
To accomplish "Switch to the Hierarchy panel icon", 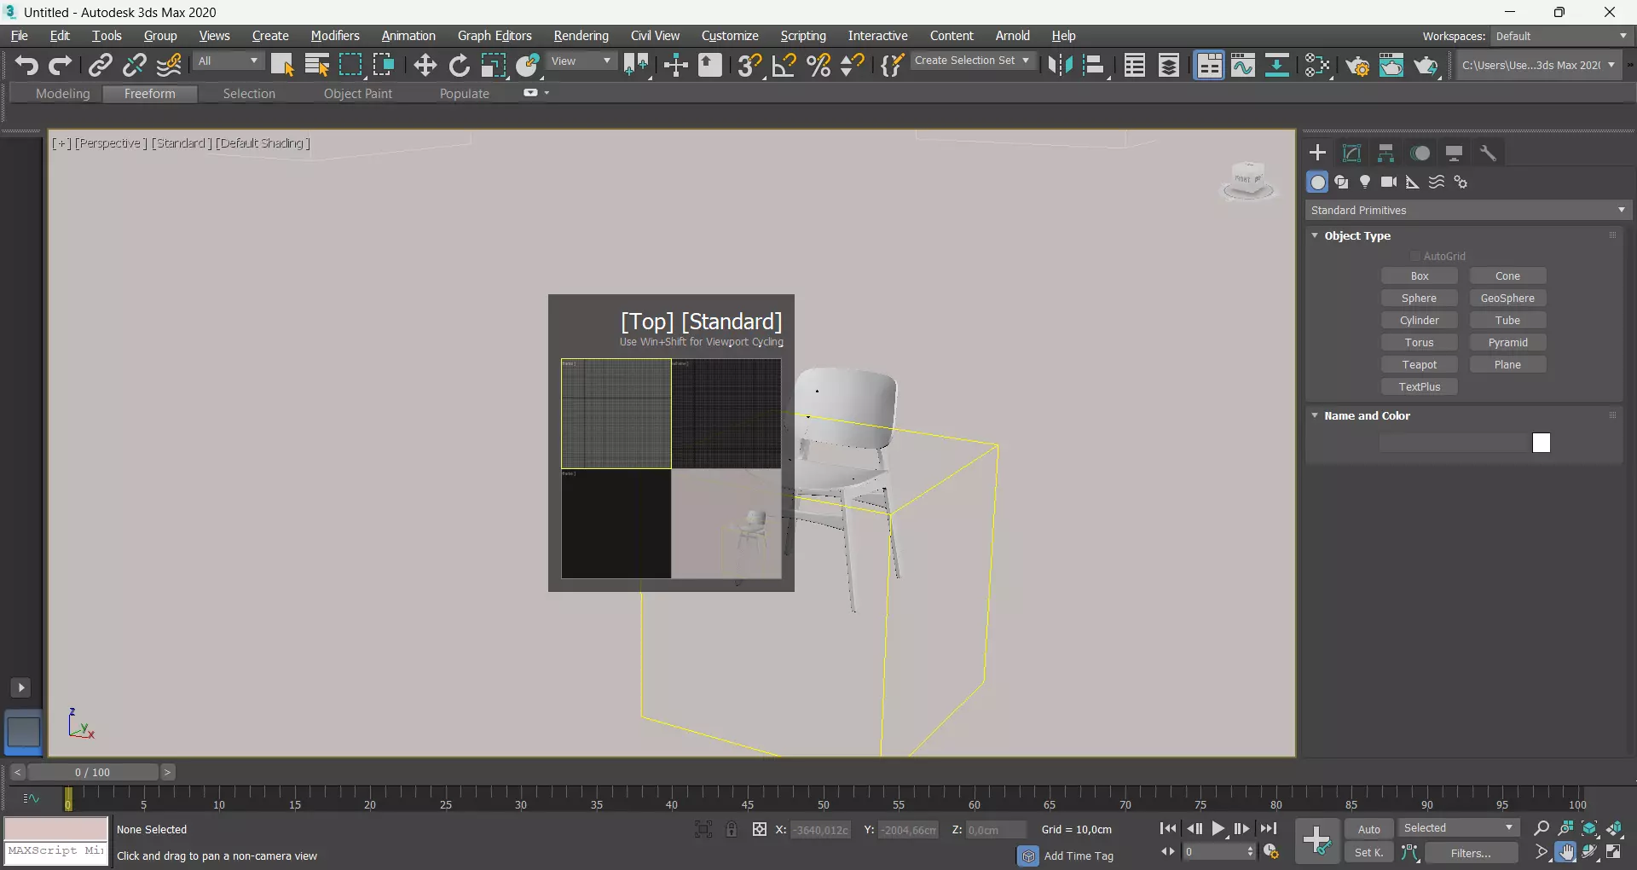I will point(1385,153).
